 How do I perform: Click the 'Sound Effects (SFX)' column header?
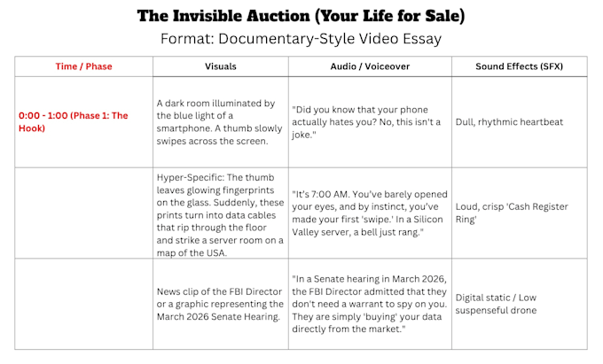(x=519, y=66)
